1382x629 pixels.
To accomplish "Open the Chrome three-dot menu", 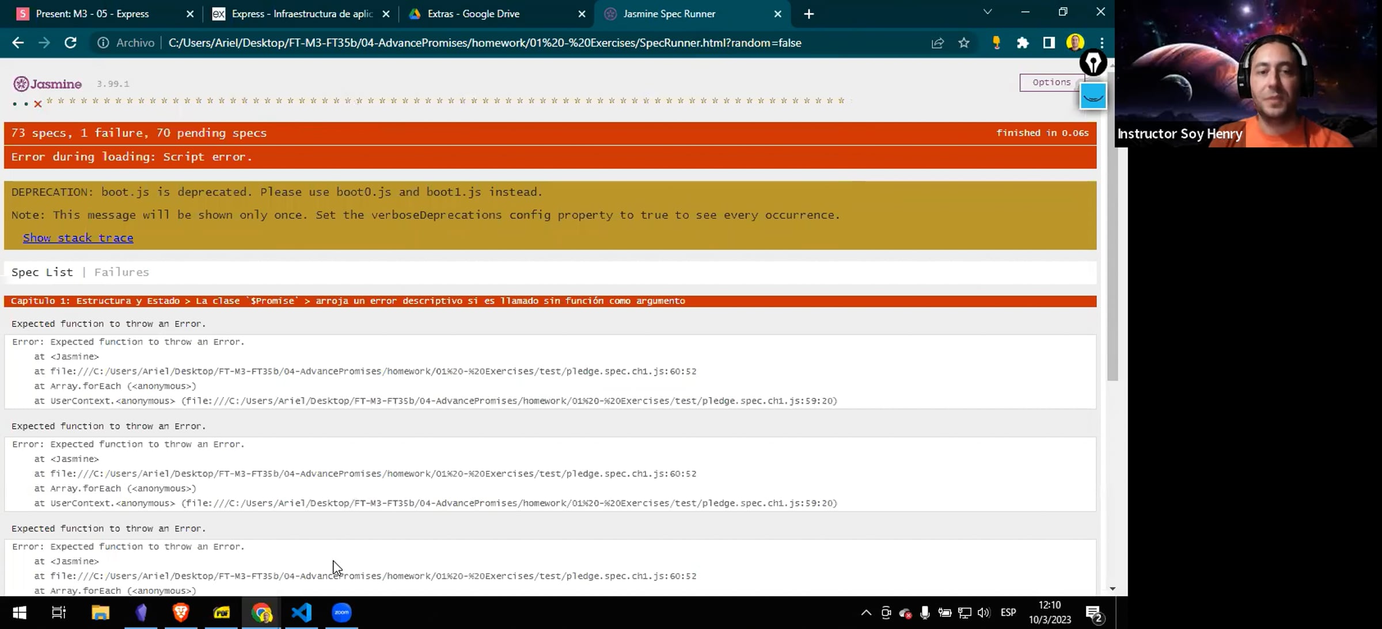I will pyautogui.click(x=1102, y=43).
